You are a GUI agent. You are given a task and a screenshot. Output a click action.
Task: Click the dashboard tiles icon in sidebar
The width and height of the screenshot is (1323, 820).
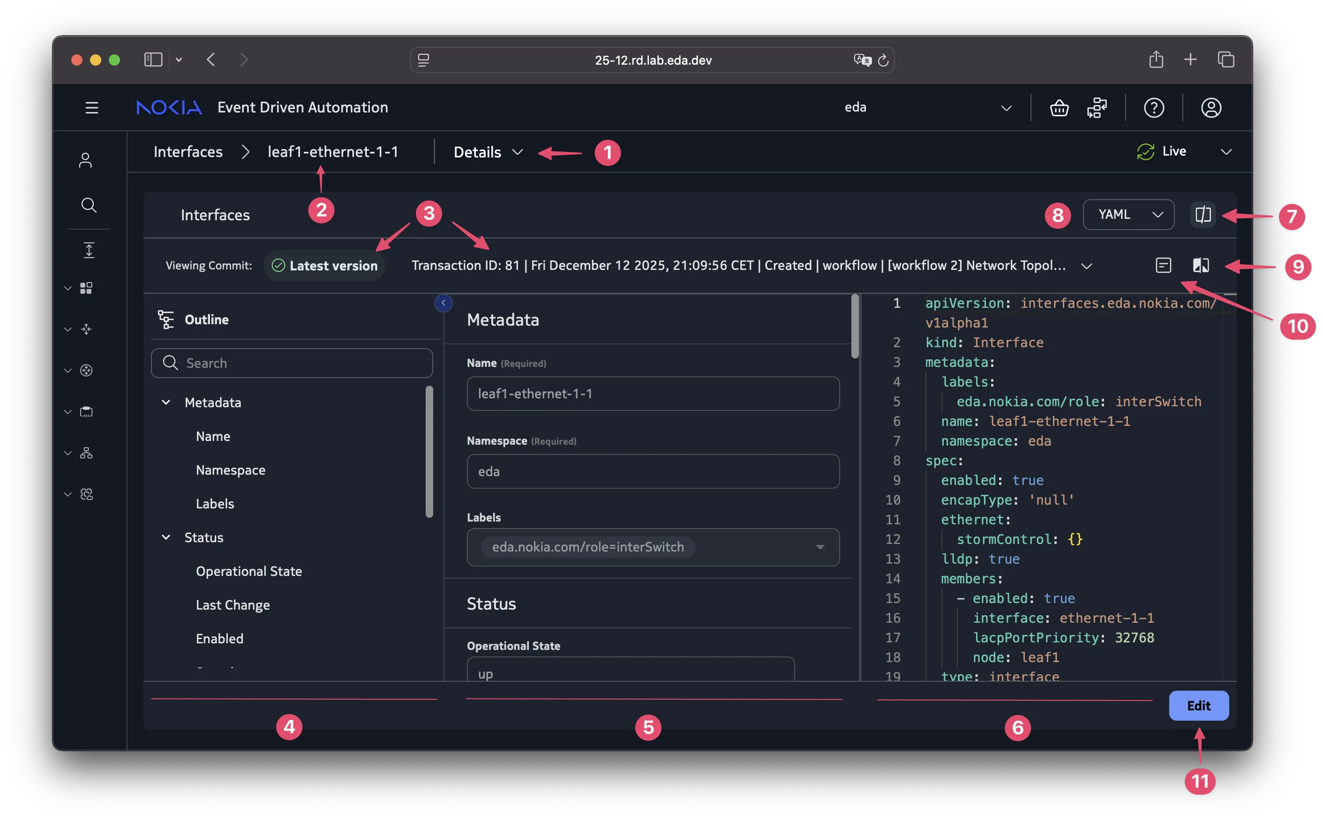click(x=86, y=287)
